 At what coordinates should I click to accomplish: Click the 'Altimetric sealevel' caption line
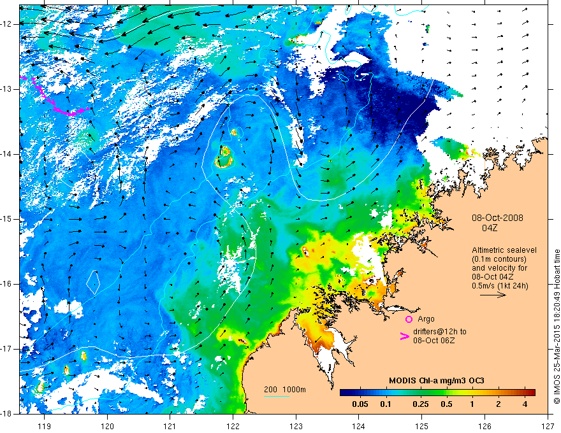pyautogui.click(x=504, y=250)
